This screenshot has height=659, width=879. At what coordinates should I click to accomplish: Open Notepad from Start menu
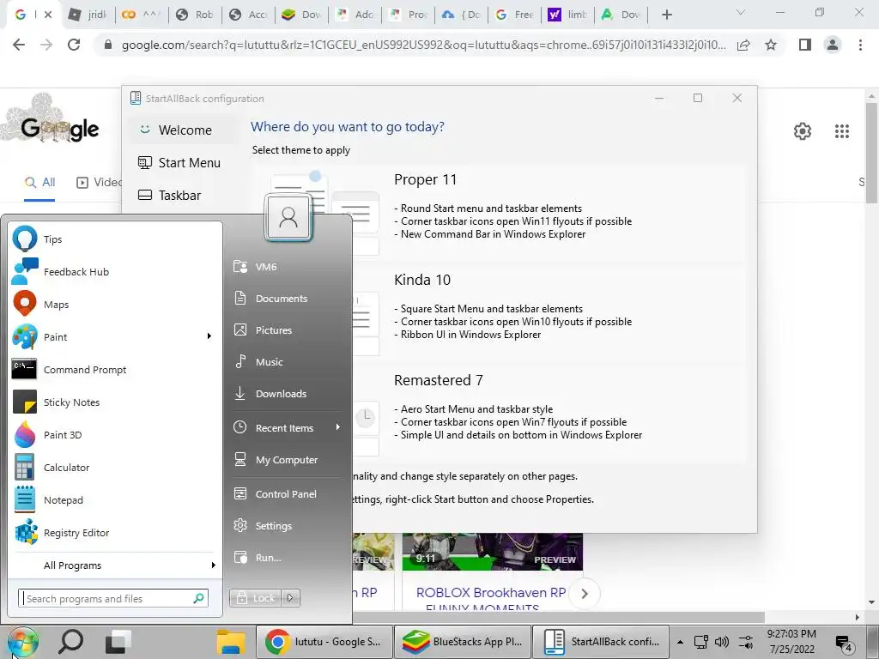[x=115, y=500]
